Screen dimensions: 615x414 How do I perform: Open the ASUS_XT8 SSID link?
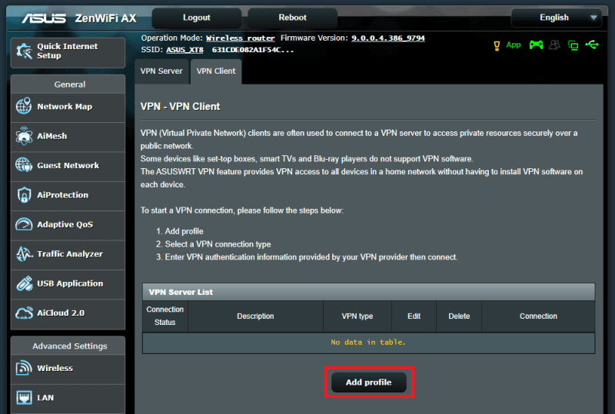(184, 50)
